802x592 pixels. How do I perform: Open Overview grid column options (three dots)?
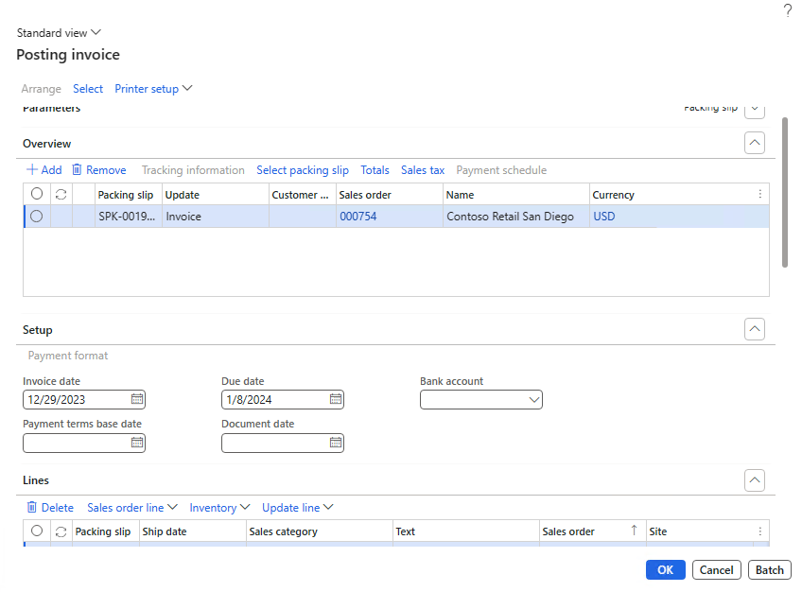[x=760, y=194]
